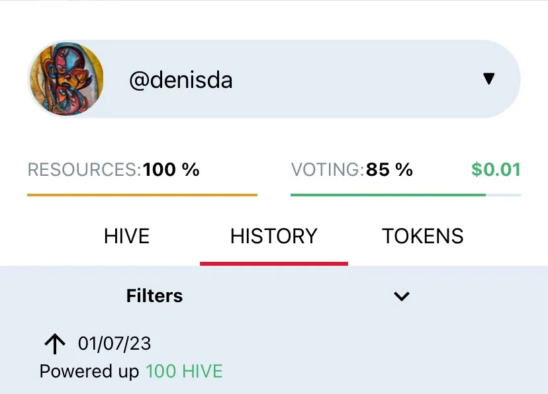Click the Filters label
This screenshot has width=548, height=394.
point(154,295)
